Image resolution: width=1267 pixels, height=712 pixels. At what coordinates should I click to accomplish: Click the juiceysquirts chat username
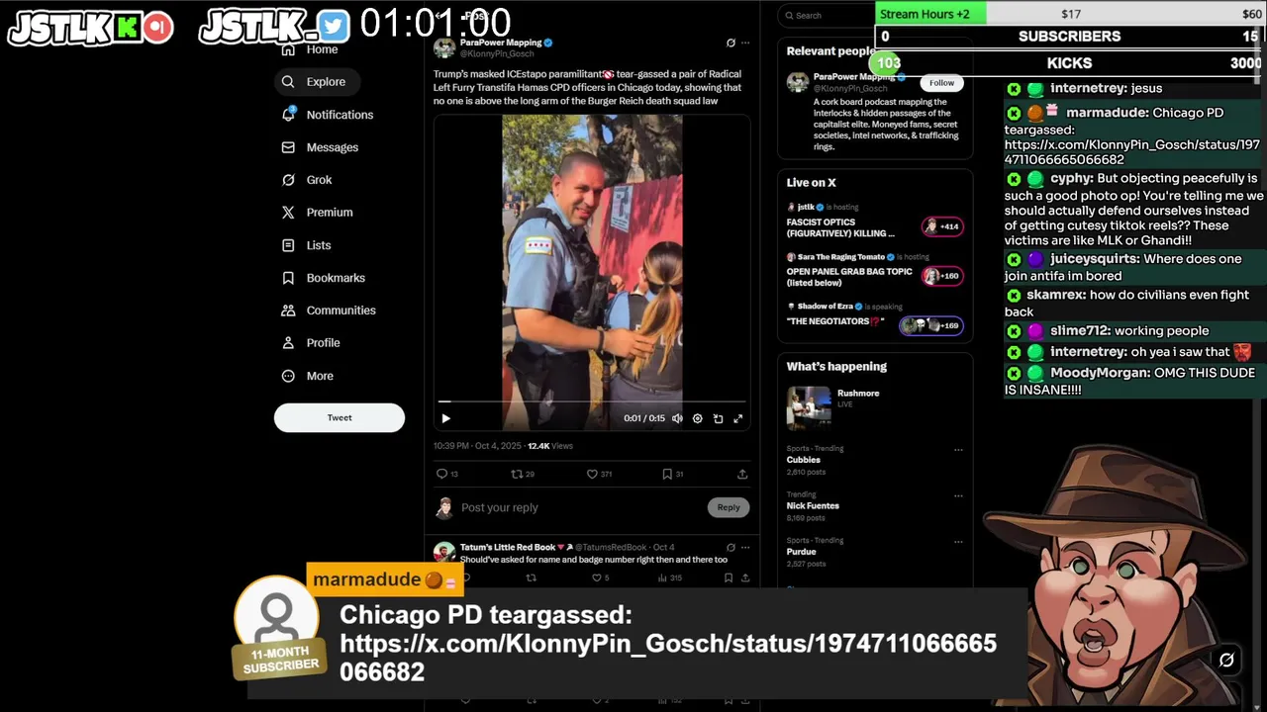[x=1094, y=259]
